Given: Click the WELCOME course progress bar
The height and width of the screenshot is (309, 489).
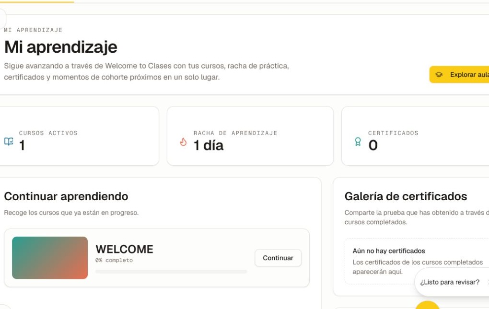Looking at the screenshot, I should tap(171, 272).
